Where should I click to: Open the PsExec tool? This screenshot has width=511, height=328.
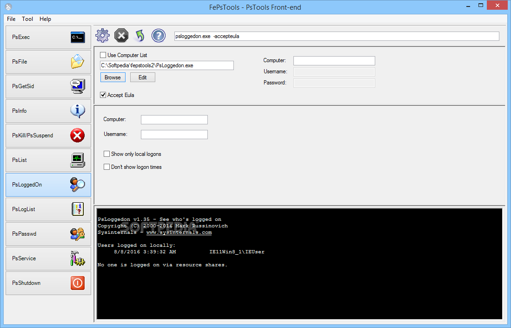pyautogui.click(x=48, y=38)
